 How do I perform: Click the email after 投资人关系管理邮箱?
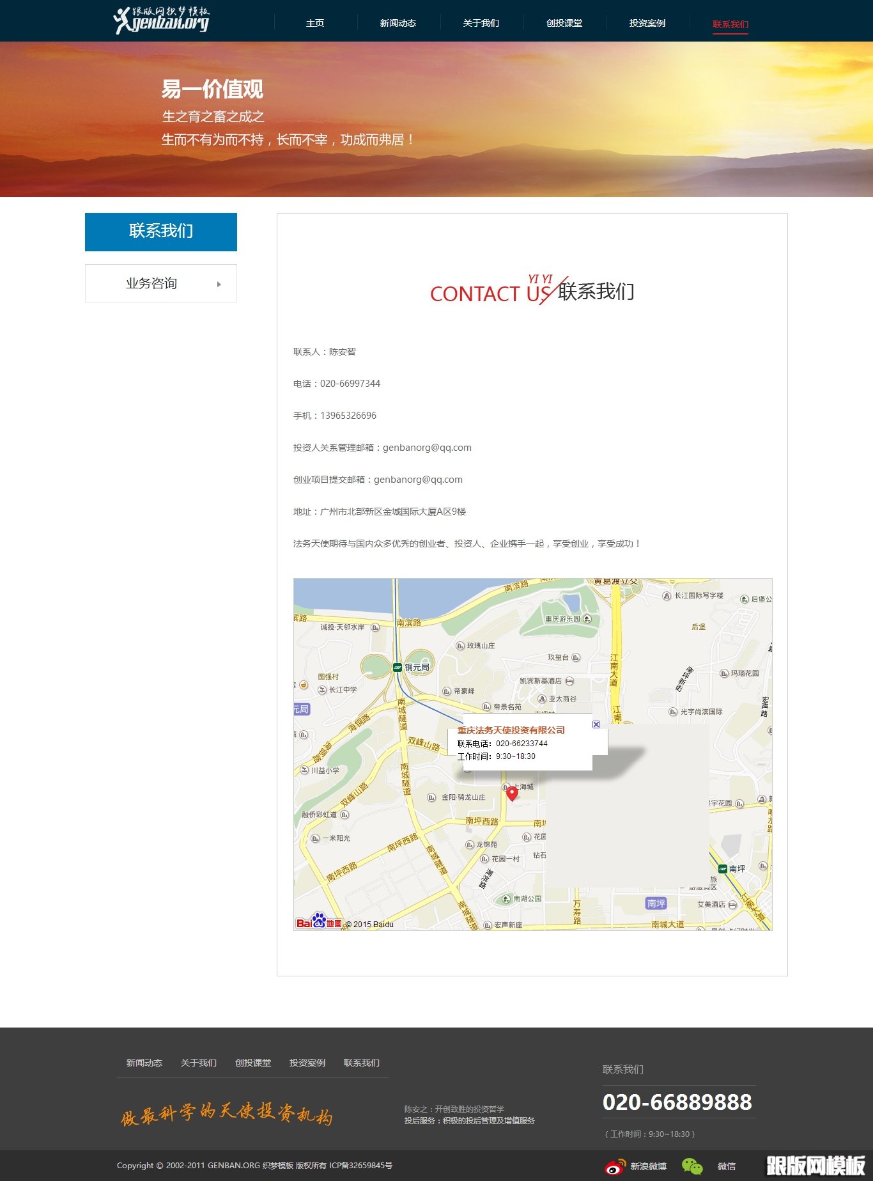click(427, 448)
